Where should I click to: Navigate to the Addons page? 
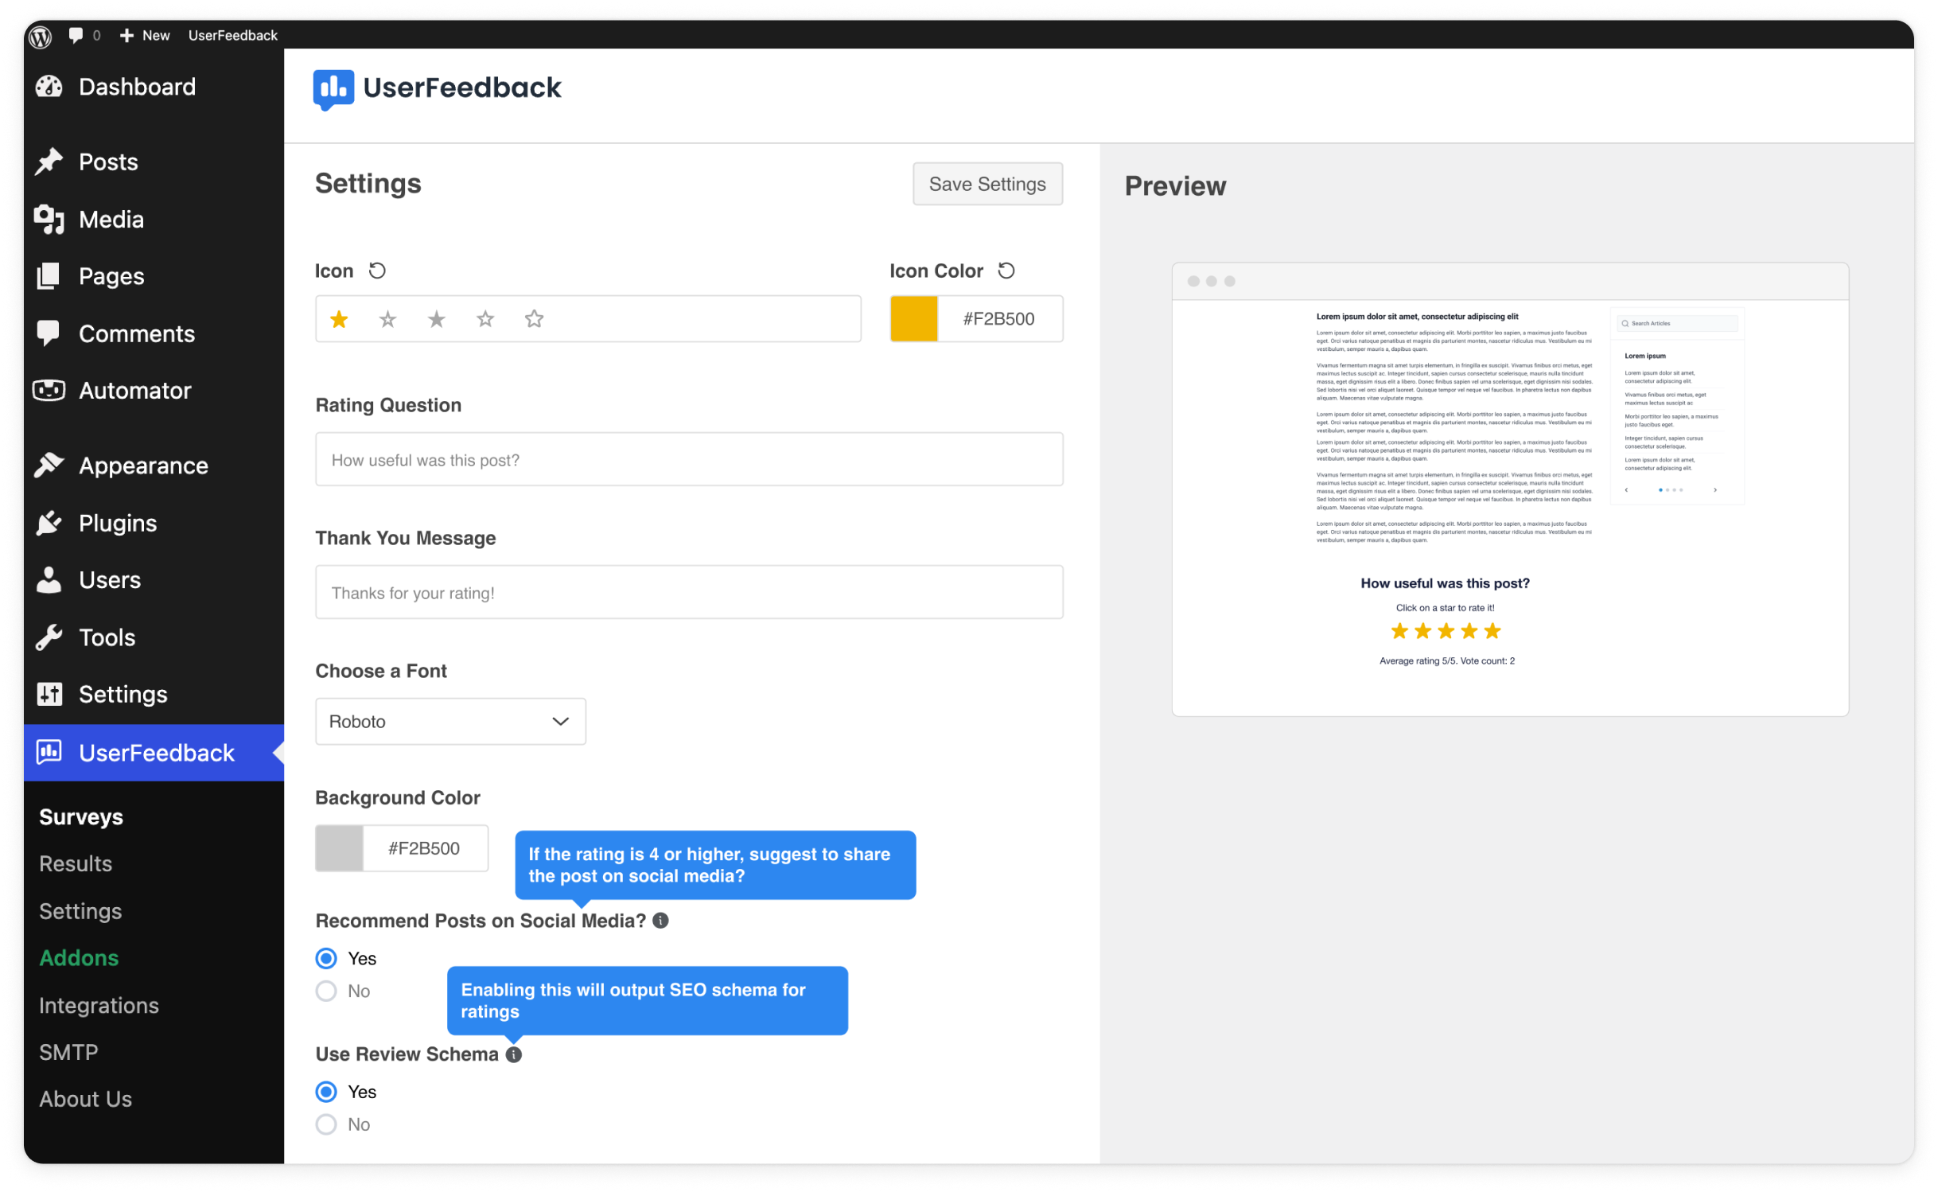tap(79, 957)
